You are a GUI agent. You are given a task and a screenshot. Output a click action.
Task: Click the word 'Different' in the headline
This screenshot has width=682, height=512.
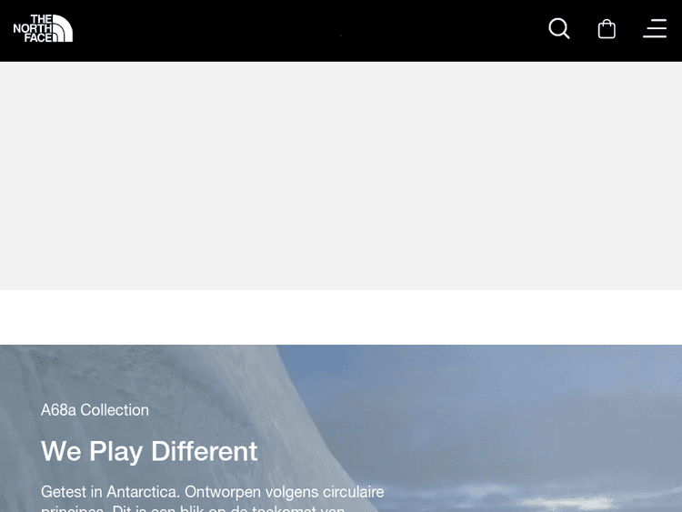(204, 451)
